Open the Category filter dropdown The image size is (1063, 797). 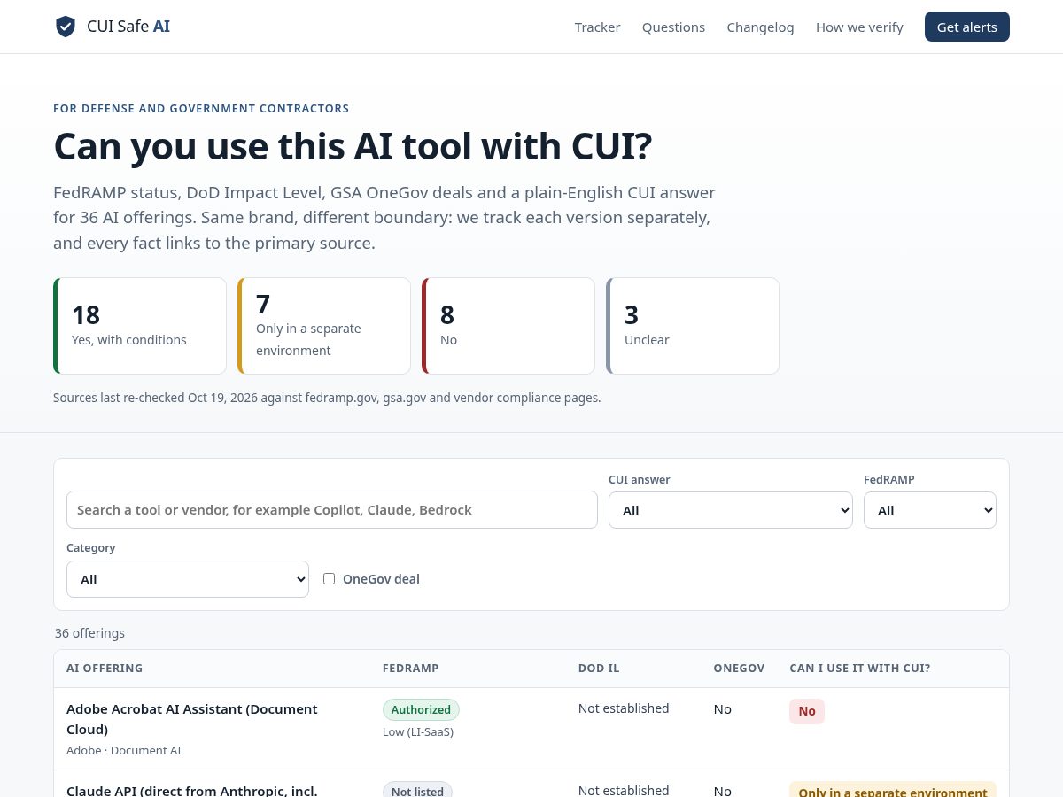click(188, 579)
